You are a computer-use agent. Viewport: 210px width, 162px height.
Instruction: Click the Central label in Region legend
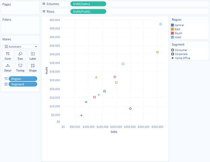pos(179,25)
